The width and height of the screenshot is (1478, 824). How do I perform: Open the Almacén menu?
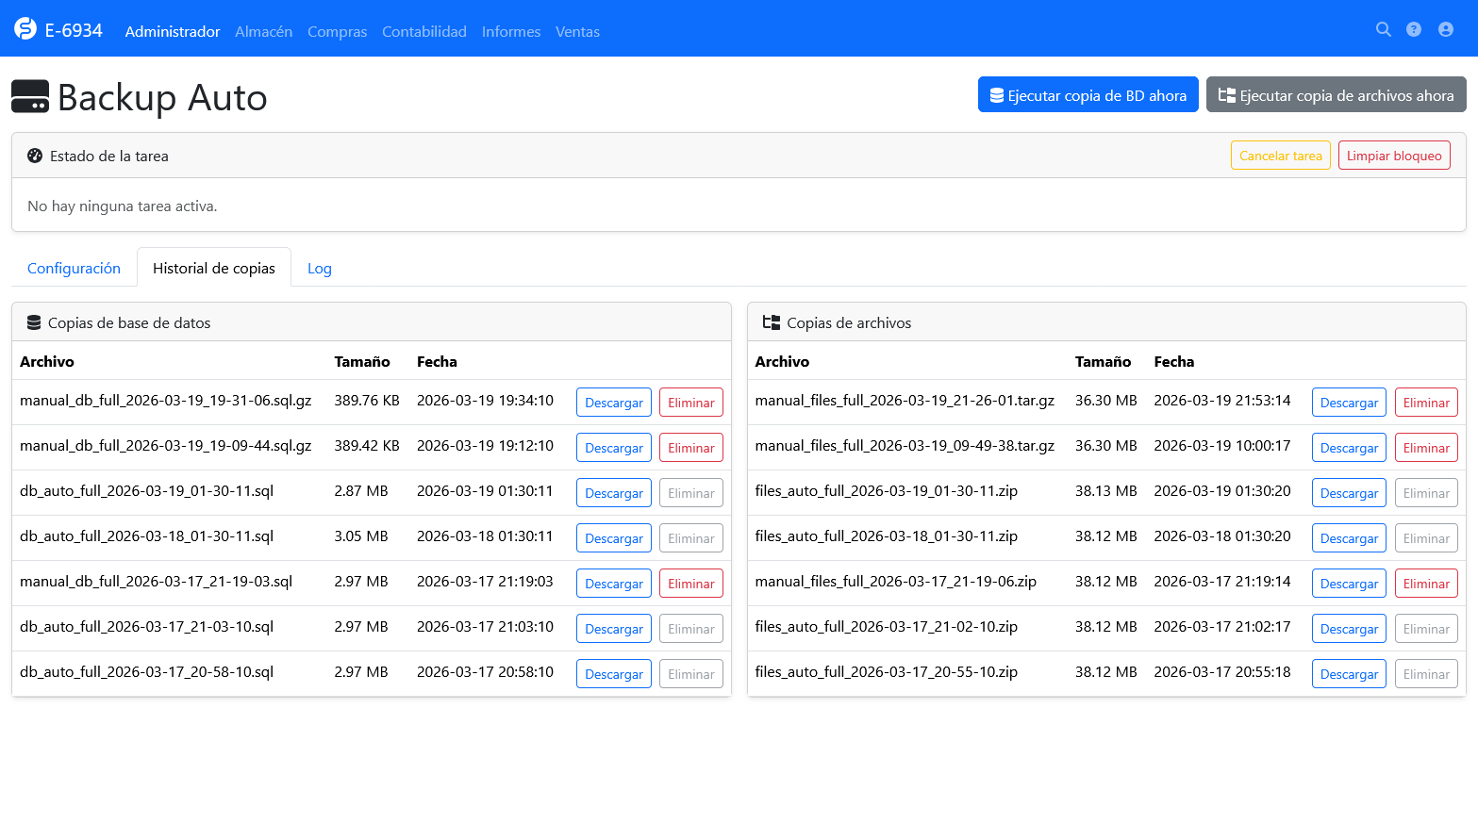[x=263, y=32]
